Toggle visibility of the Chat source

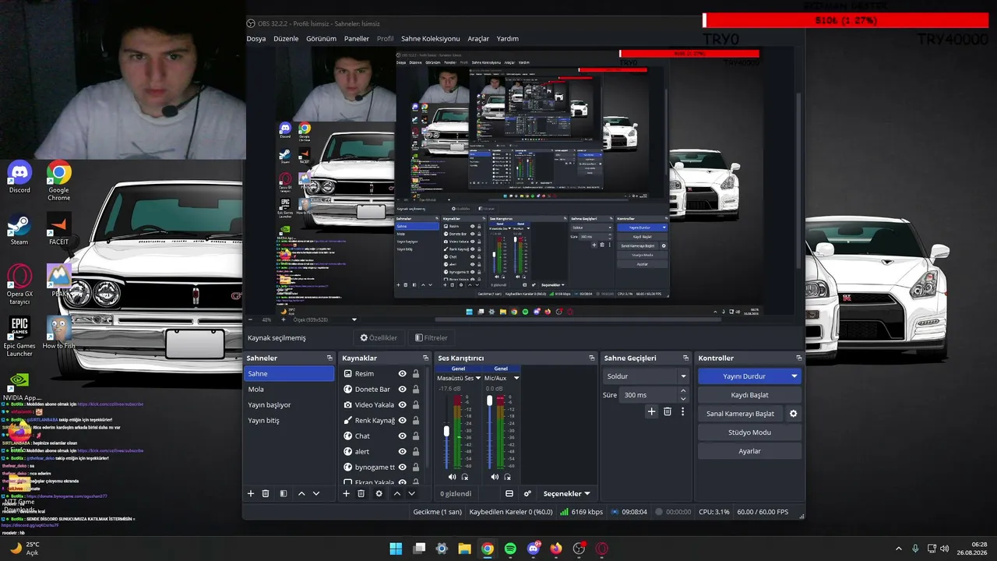pos(403,436)
